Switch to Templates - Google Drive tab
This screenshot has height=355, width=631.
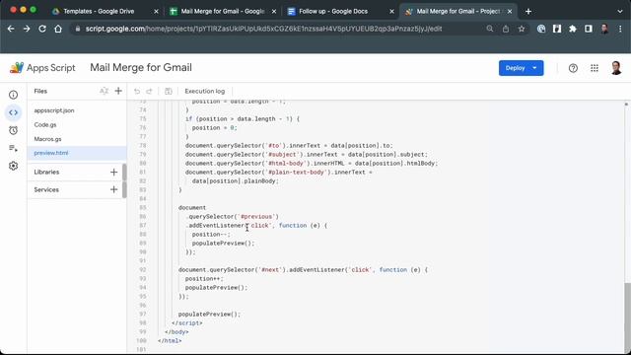pos(99,11)
